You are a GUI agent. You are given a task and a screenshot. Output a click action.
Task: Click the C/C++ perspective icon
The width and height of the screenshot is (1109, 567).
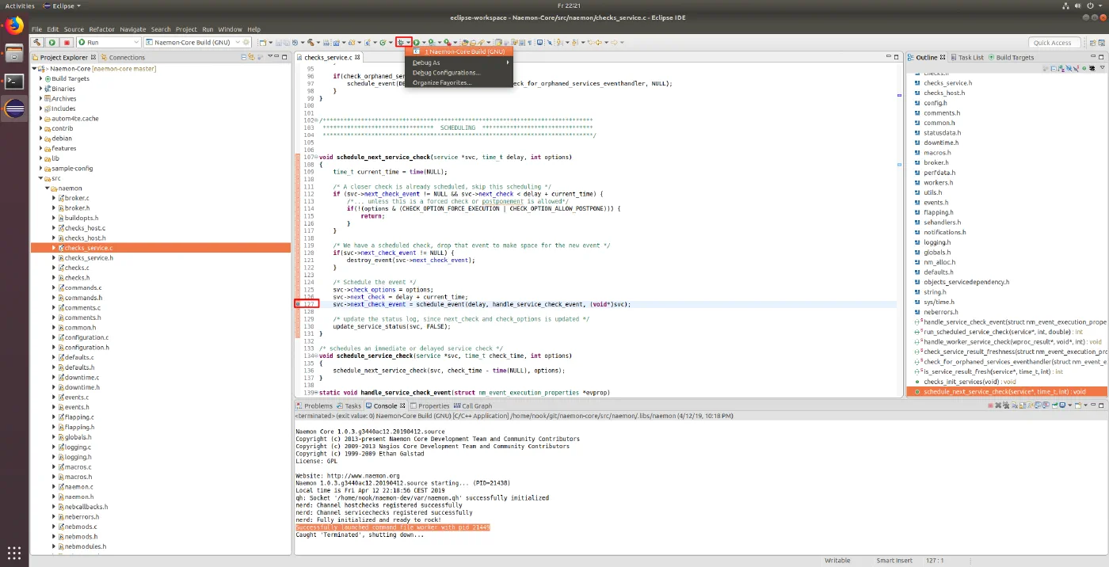(x=1101, y=42)
